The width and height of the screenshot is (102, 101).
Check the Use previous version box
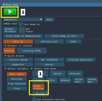tap(34, 99)
